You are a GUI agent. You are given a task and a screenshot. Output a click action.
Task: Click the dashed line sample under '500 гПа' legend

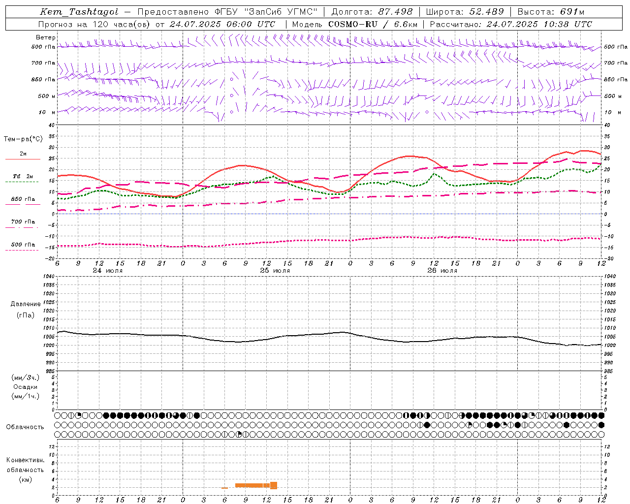(22, 250)
